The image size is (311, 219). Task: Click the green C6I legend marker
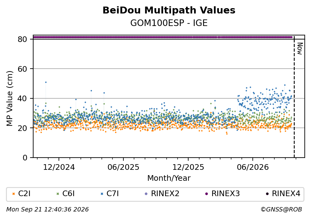click(x=58, y=194)
